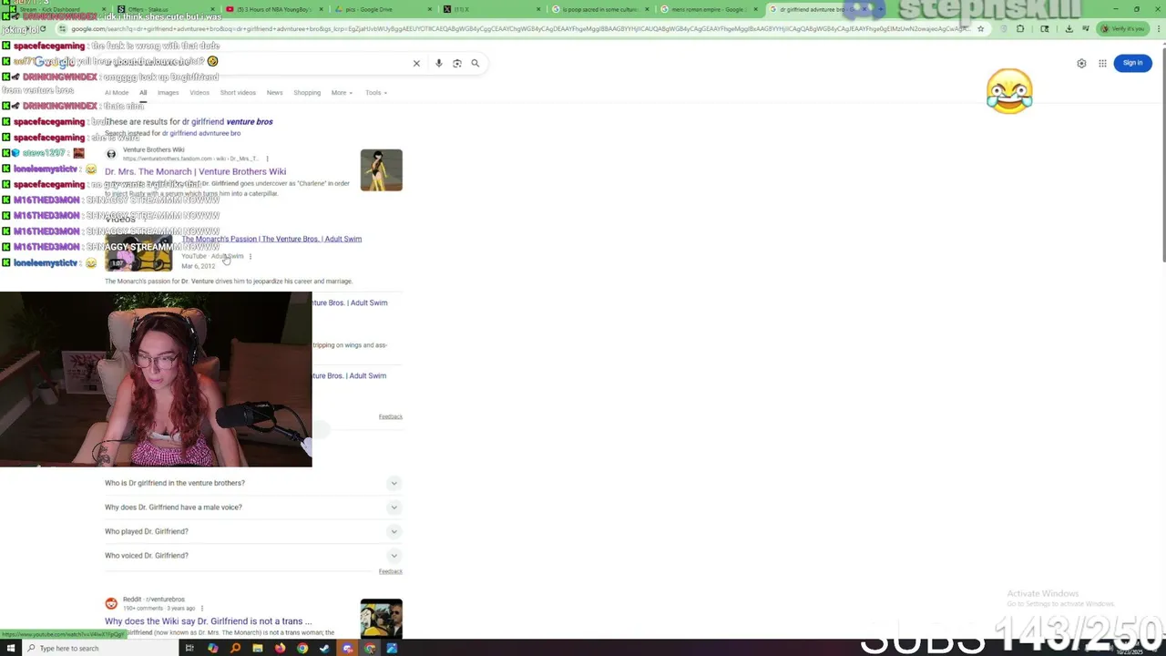Launch Copilot from the taskbar
1166x656 pixels.
(x=213, y=648)
